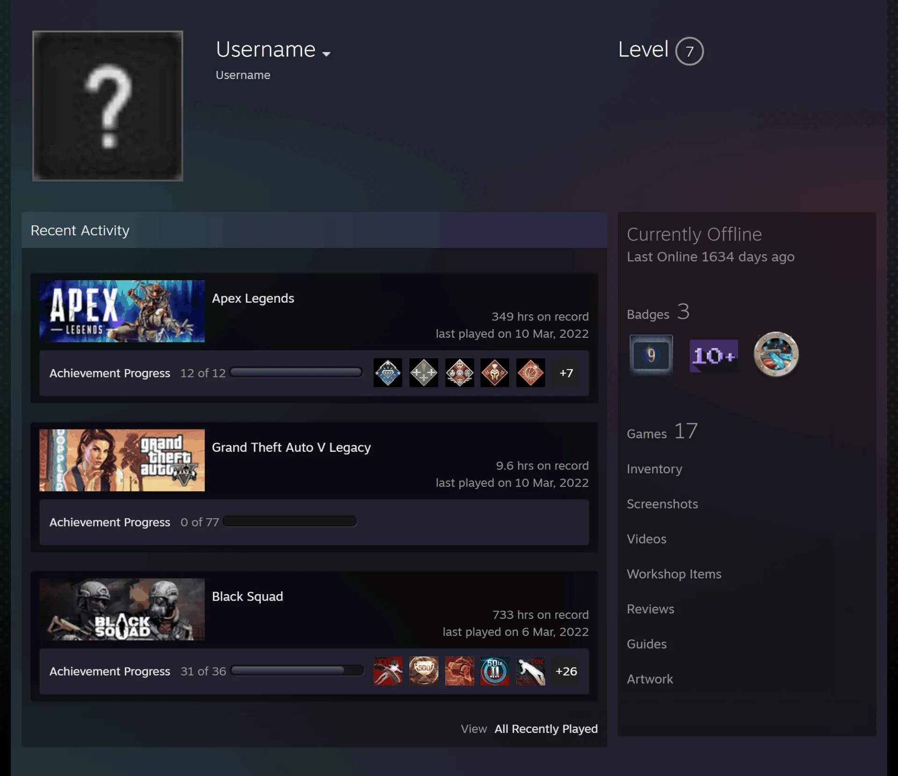This screenshot has width=898, height=776.
Task: Click the Apex Legends title link
Action: click(253, 298)
